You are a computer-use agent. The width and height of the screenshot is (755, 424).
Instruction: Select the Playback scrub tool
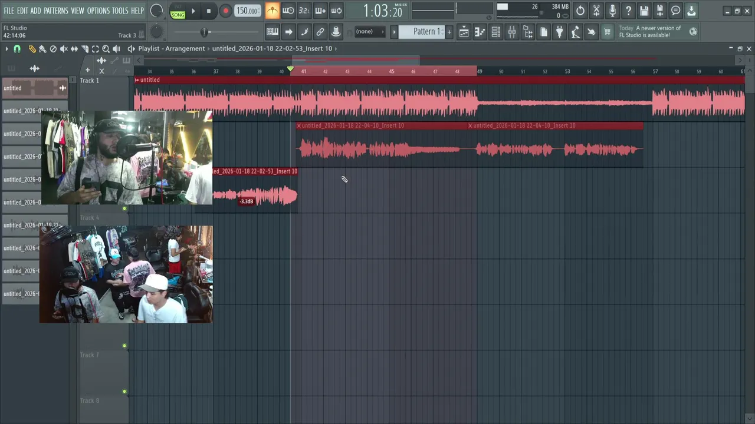(116, 49)
